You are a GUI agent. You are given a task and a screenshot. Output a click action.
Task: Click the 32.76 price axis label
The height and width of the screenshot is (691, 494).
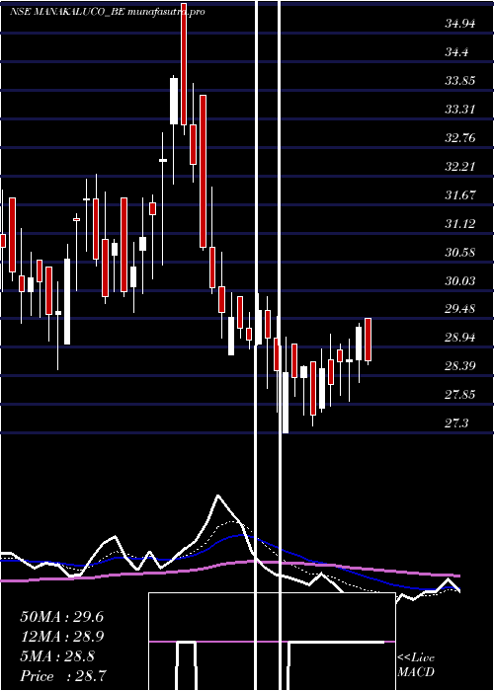(x=460, y=138)
